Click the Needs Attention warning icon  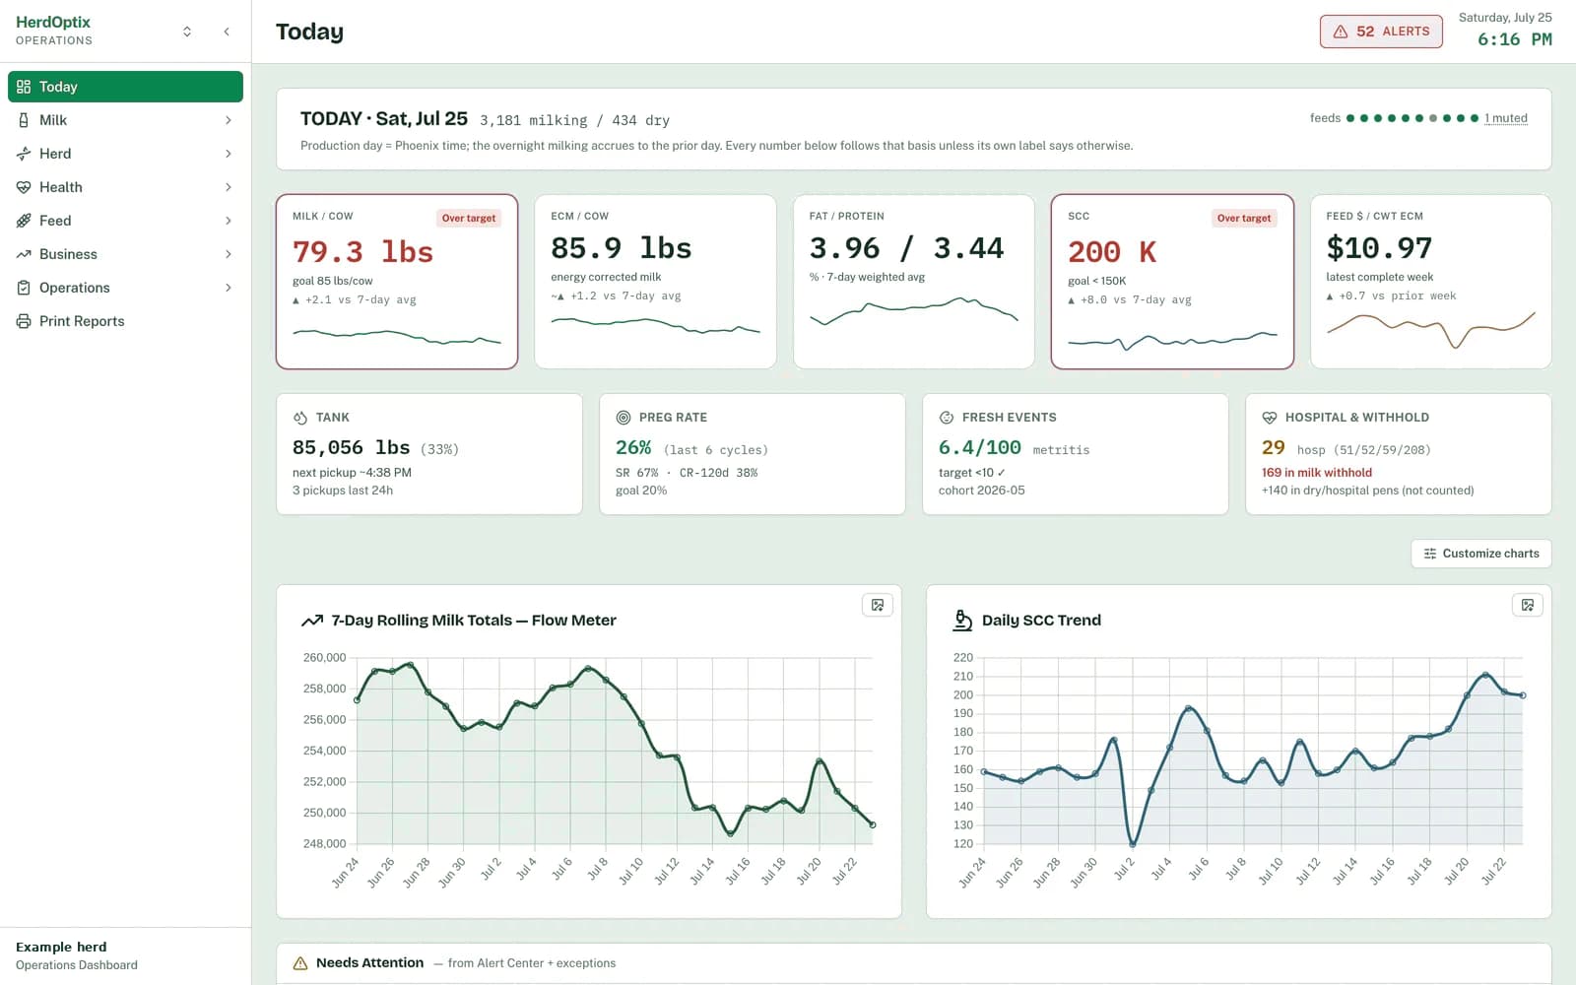coord(300,963)
